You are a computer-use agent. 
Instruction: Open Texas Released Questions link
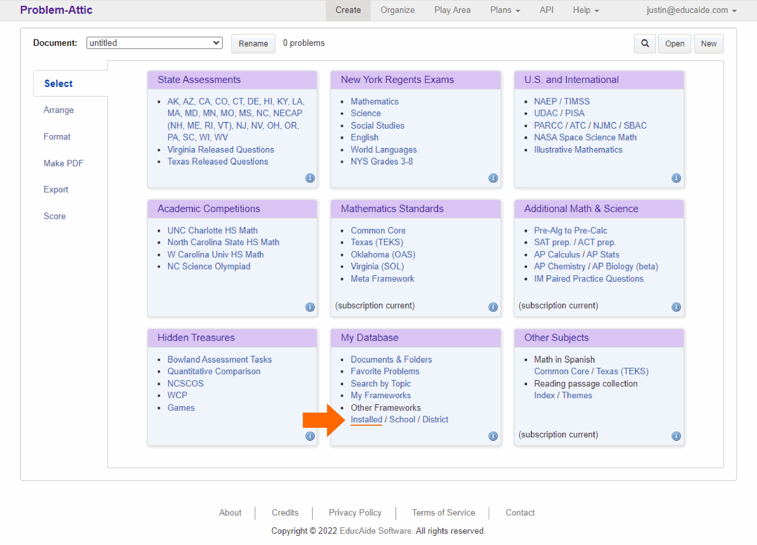218,162
